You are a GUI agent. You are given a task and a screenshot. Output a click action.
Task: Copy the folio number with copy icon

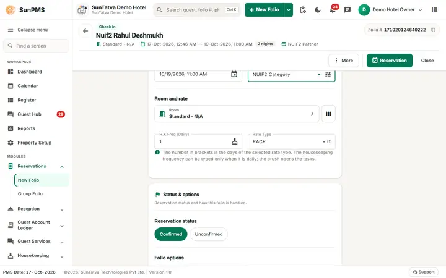pos(433,30)
